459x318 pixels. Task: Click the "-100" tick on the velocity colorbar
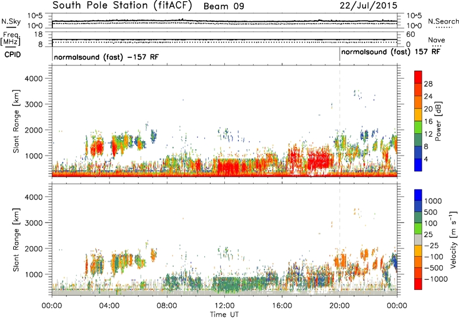pos(434,257)
